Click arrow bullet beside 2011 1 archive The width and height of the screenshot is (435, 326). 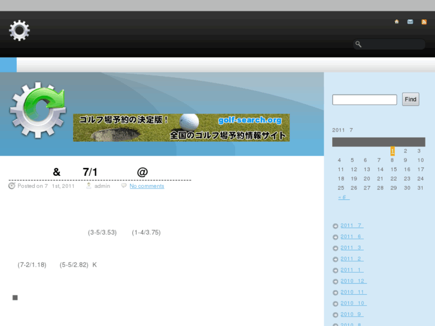click(x=336, y=270)
